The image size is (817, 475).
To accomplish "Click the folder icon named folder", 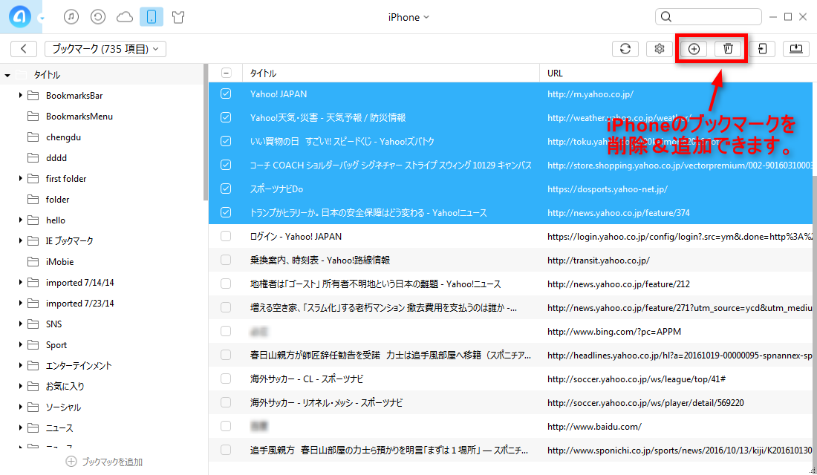I will point(33,200).
